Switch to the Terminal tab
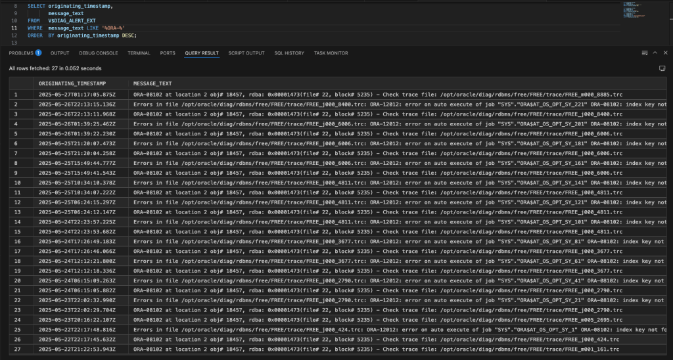Screen dimensions: 673x360 [x=139, y=53]
